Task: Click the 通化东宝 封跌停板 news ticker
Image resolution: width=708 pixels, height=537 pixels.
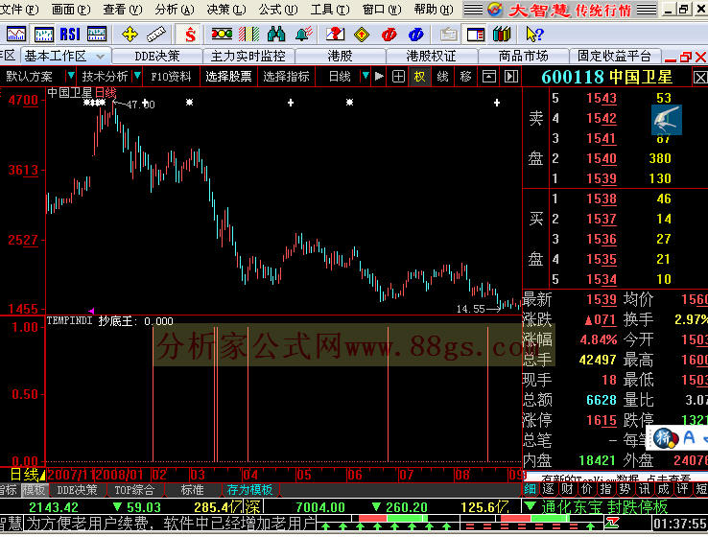Action: 604,506
